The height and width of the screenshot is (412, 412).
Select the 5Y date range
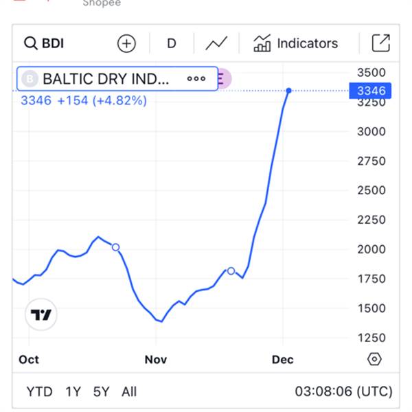101,392
